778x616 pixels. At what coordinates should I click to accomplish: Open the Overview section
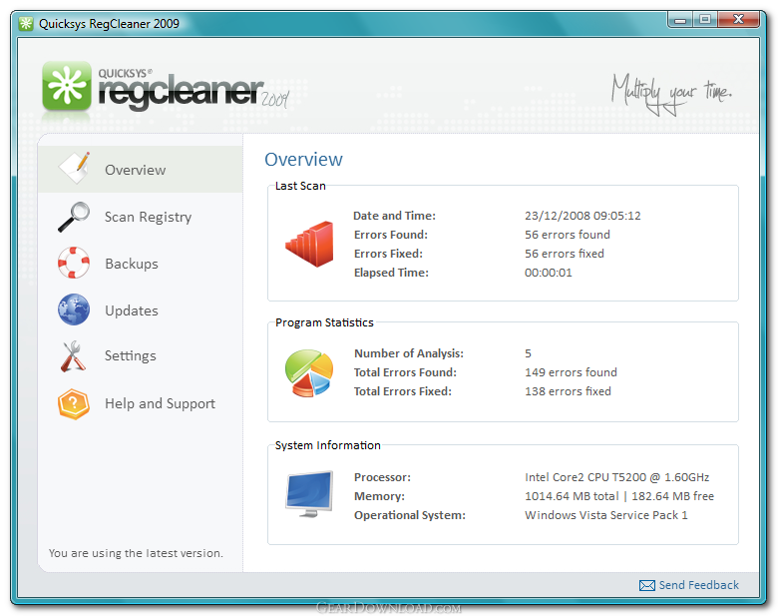[x=141, y=169]
